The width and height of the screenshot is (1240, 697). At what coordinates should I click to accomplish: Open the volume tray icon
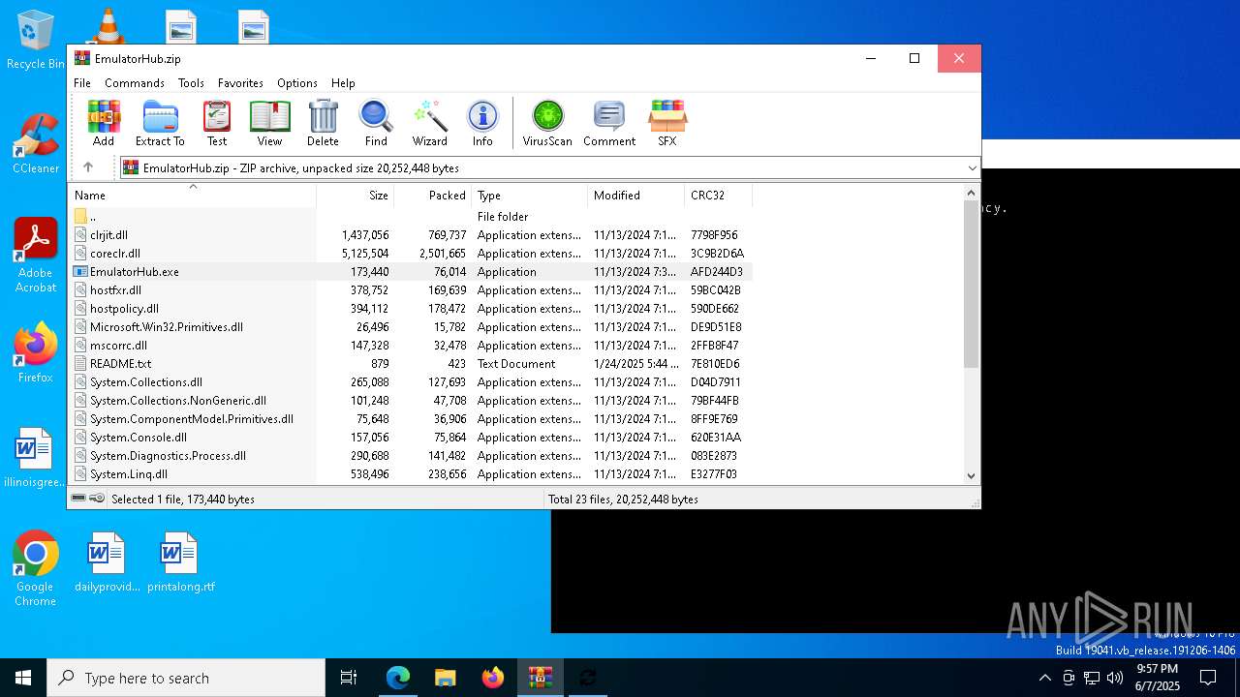[1115, 678]
